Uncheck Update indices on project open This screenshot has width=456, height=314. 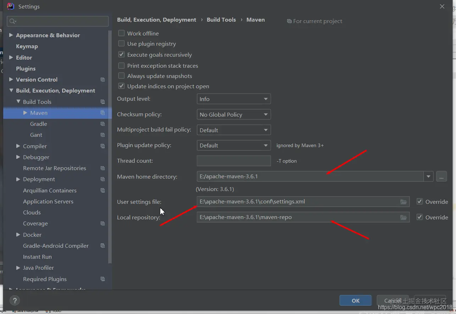[x=121, y=86]
